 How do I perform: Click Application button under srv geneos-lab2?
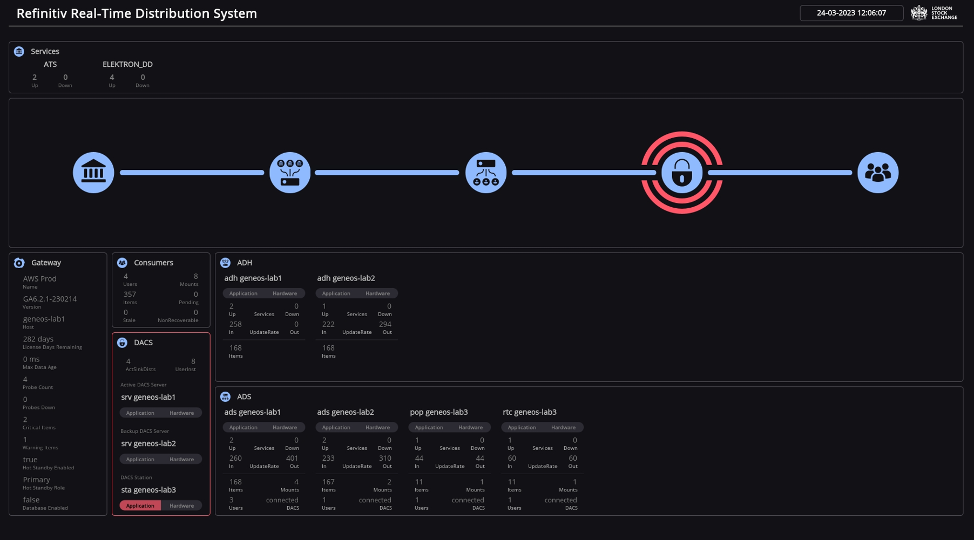140,459
